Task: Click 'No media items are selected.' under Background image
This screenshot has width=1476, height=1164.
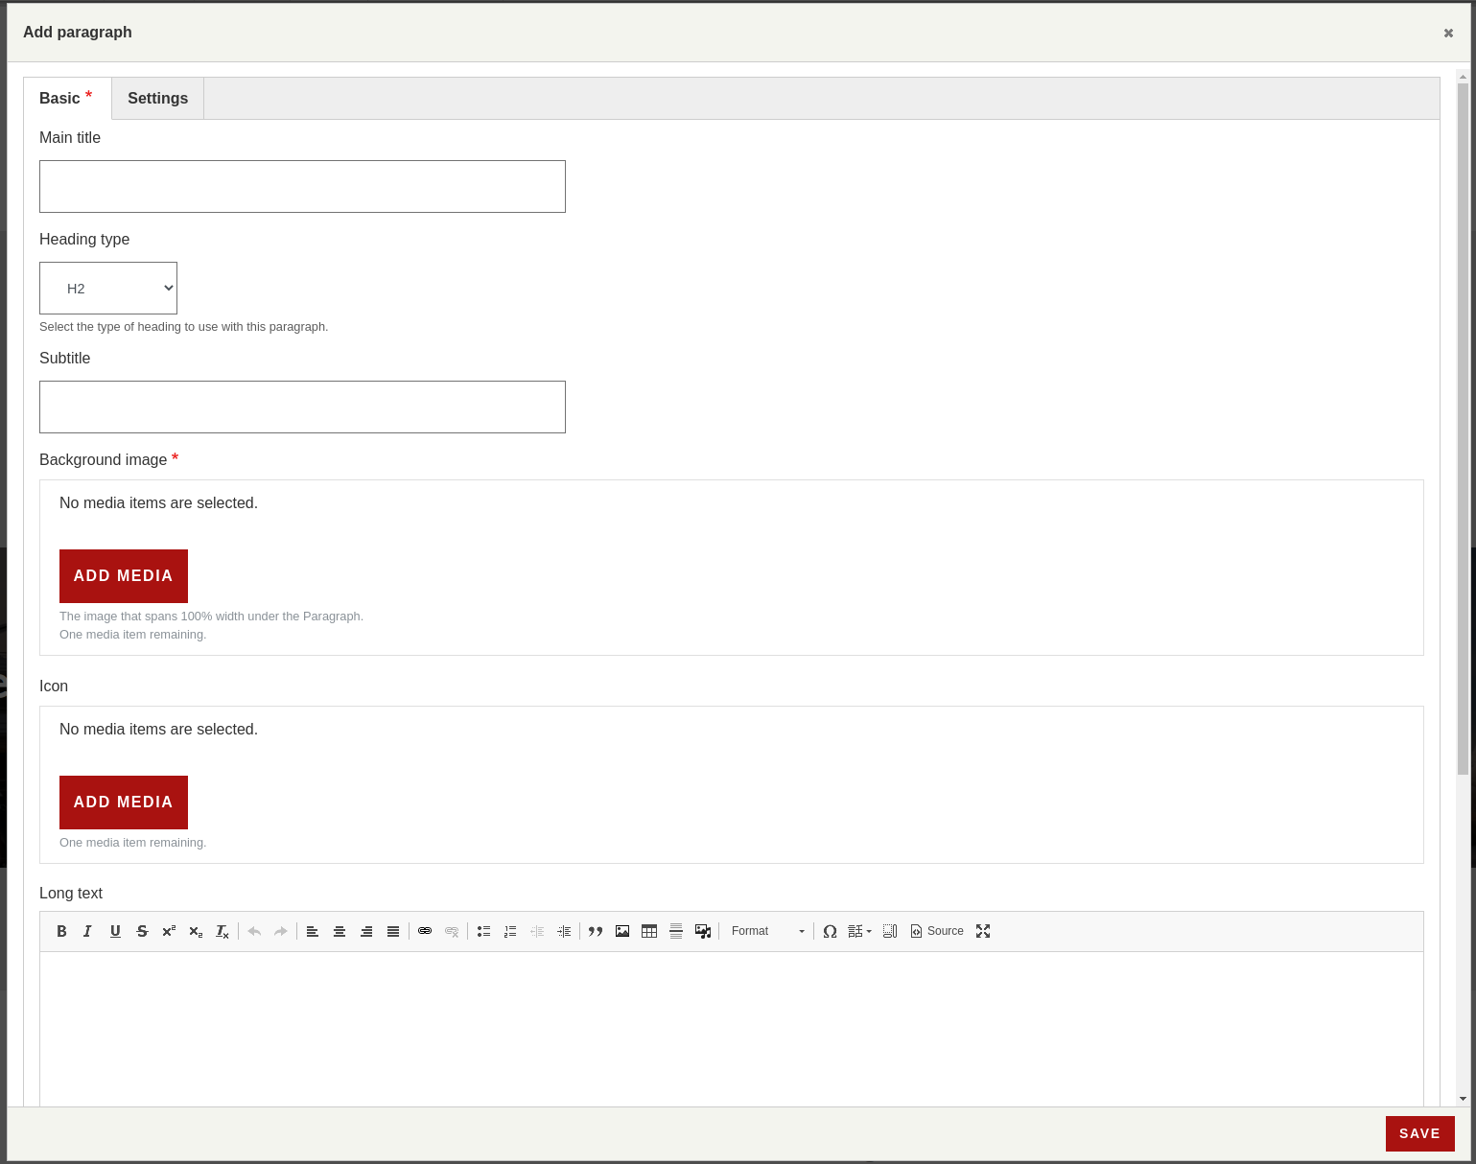Action: point(158,502)
